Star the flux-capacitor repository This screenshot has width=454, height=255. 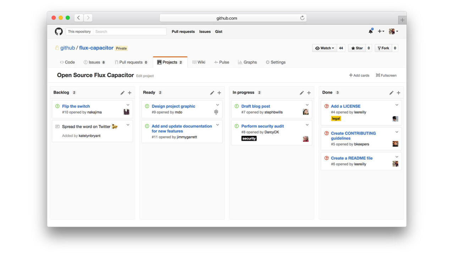click(356, 48)
